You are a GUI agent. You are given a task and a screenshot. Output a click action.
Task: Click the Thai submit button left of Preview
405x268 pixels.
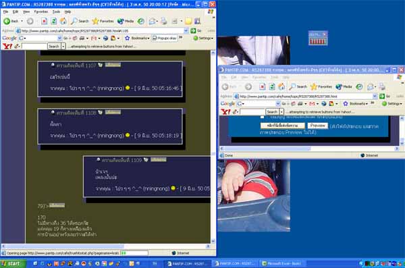283,126
